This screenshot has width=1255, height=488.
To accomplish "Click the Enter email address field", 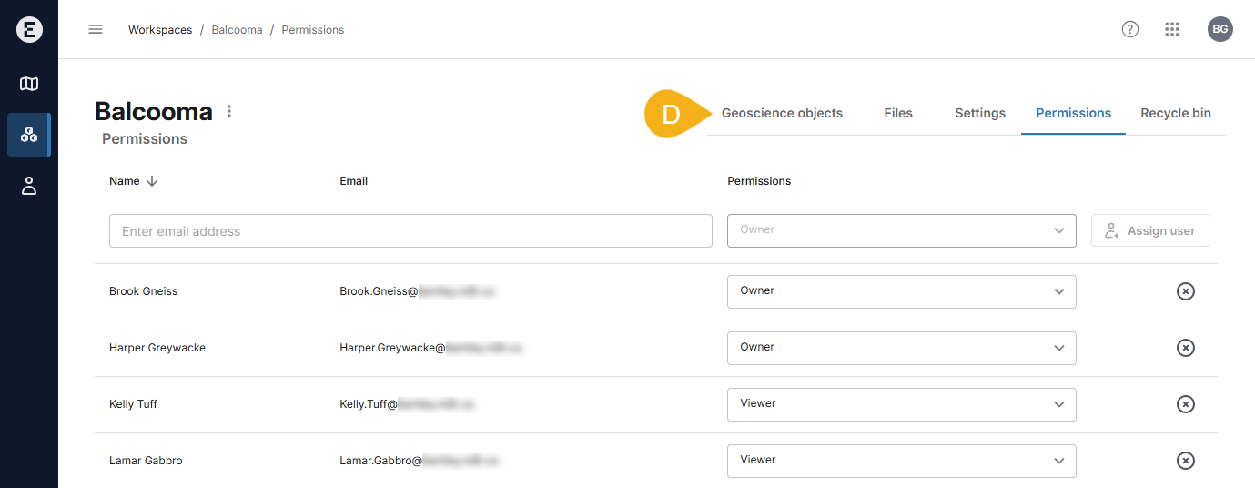I will tap(410, 231).
